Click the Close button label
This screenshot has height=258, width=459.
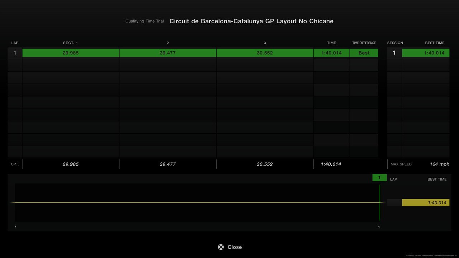click(x=235, y=247)
